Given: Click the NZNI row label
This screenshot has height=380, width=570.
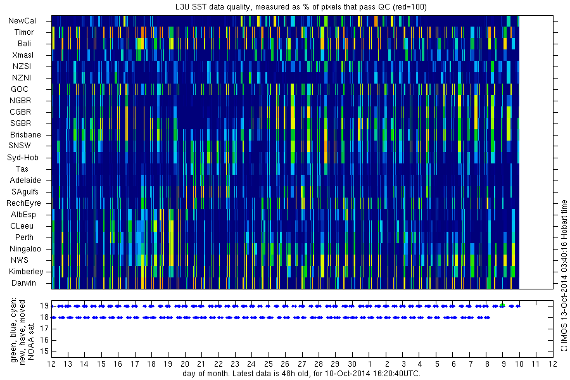Looking at the screenshot, I should [x=22, y=78].
